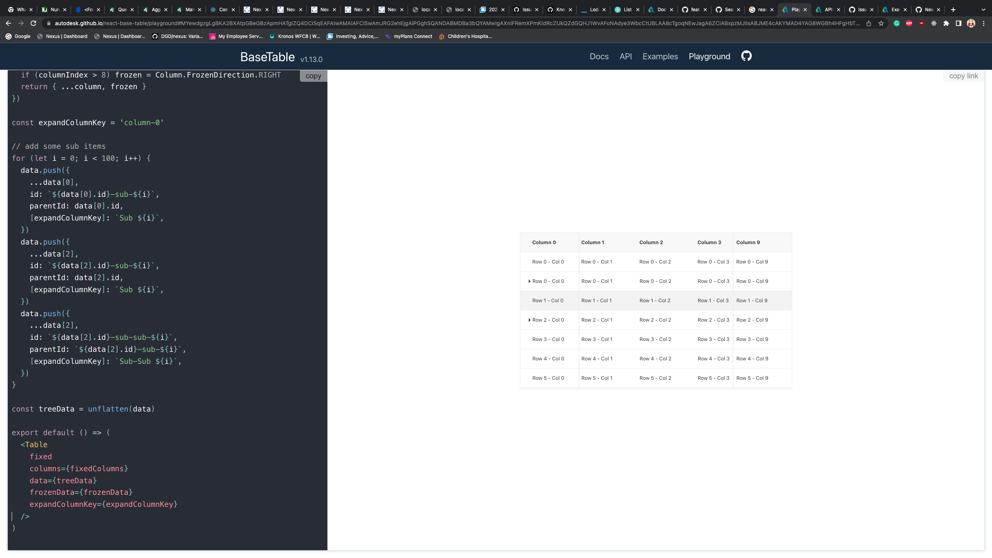
Task: Expand the second Row 0 tree row
Action: [x=529, y=281]
